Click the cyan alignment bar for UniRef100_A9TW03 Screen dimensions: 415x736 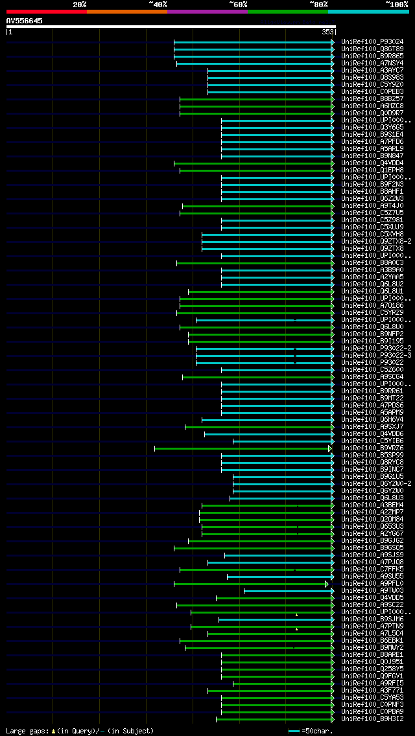tap(289, 591)
